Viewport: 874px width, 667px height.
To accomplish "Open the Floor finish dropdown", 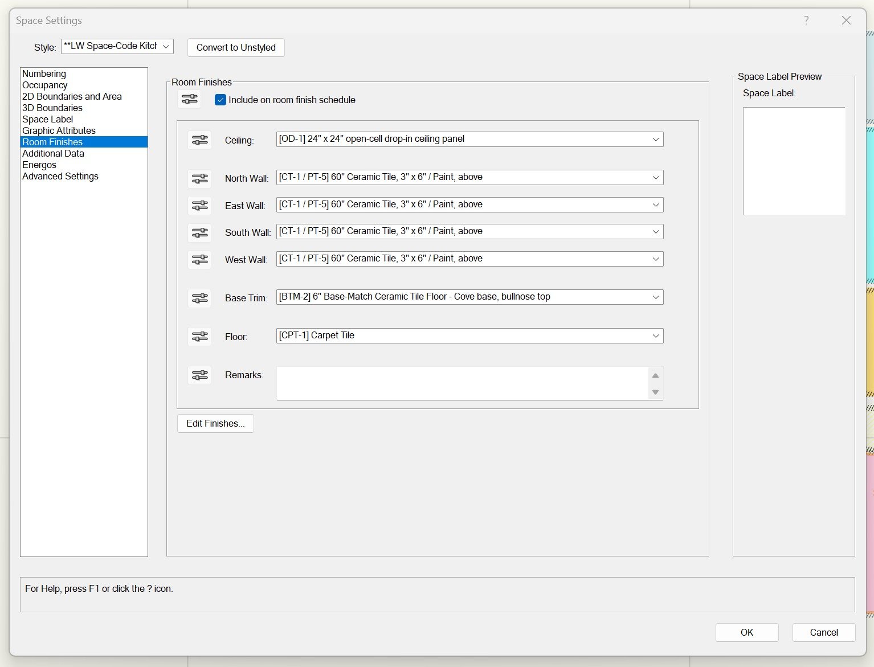I will 656,335.
